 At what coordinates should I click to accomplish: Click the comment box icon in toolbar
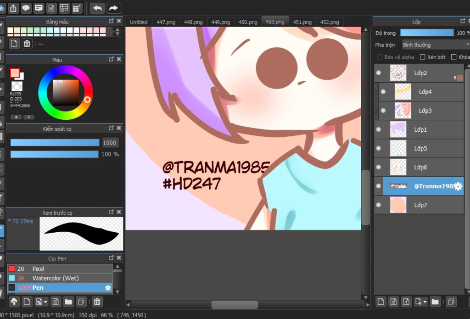coord(39,8)
